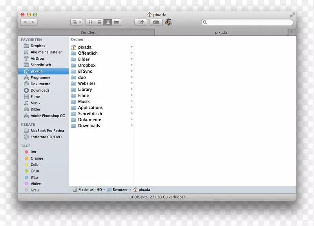This screenshot has height=226, width=314.
Task: Filter by the Grau tag
Action: [43, 190]
